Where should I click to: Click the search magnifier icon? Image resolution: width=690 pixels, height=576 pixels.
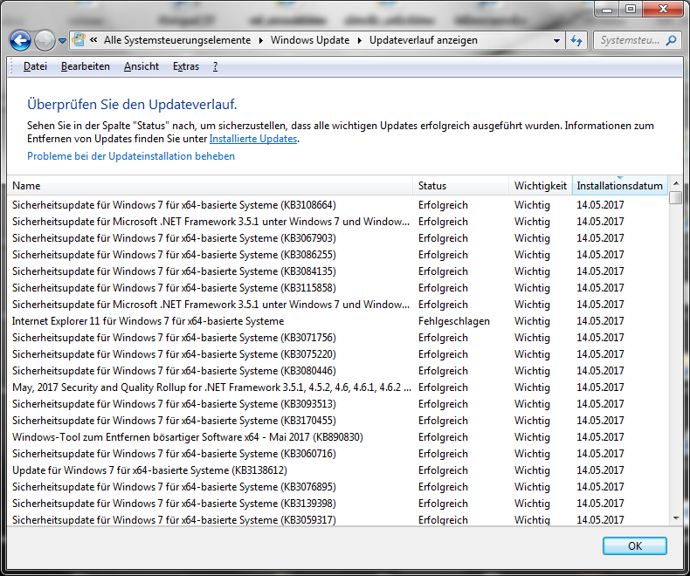pos(671,40)
